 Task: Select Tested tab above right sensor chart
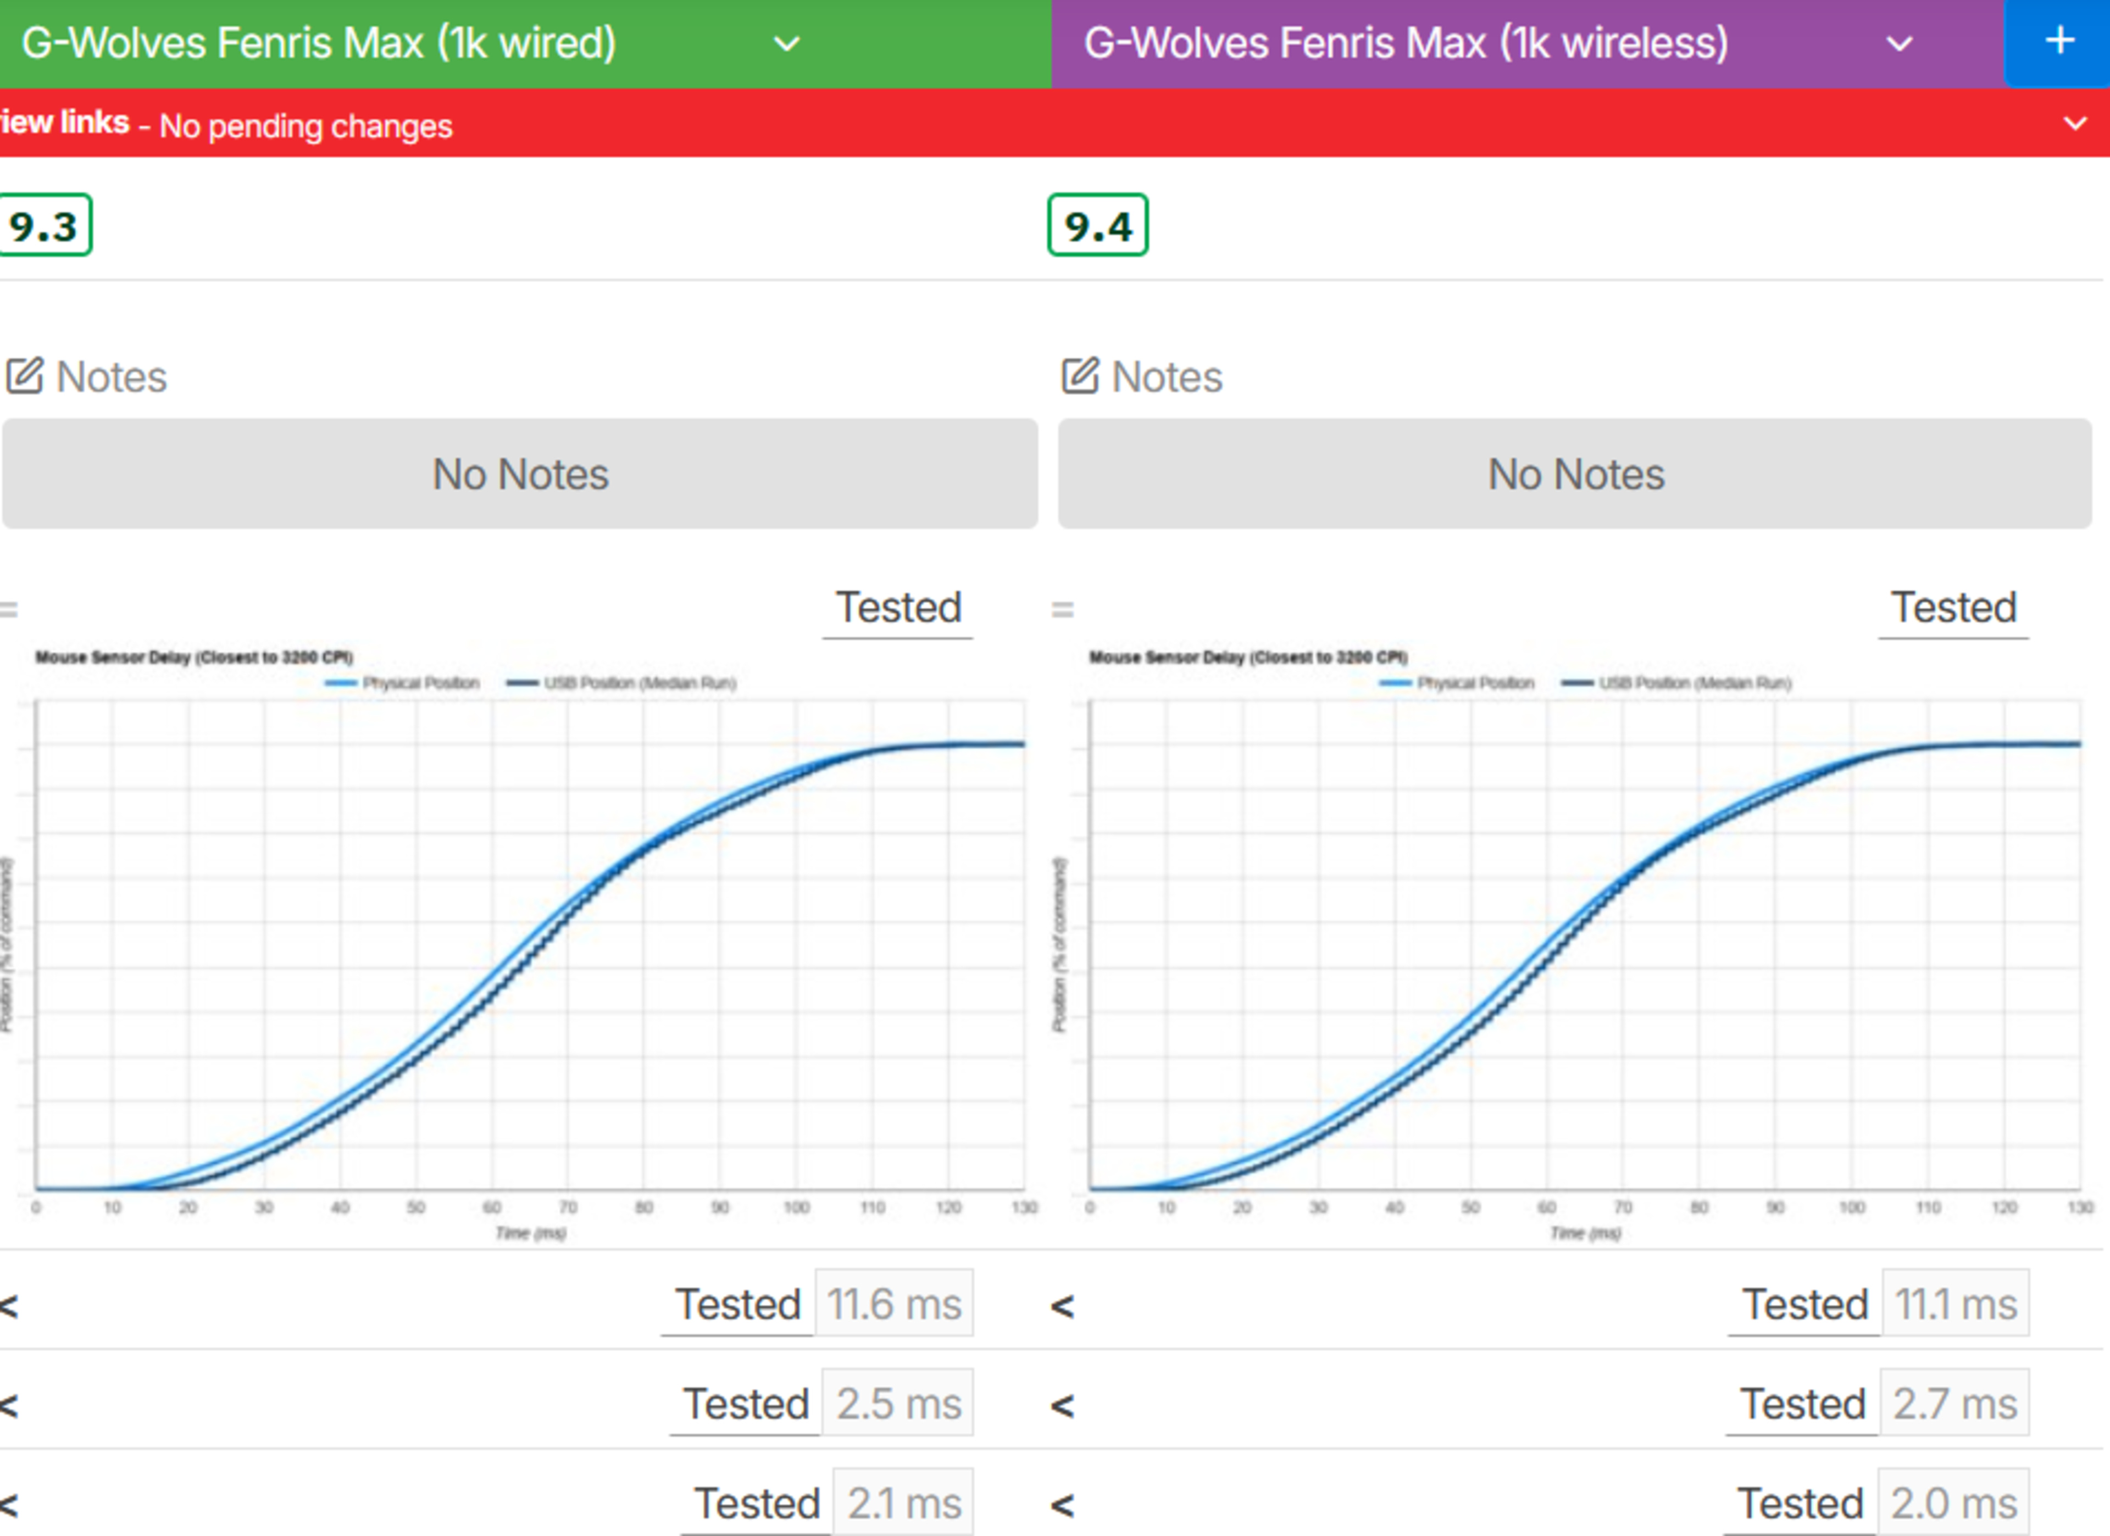tap(1954, 609)
